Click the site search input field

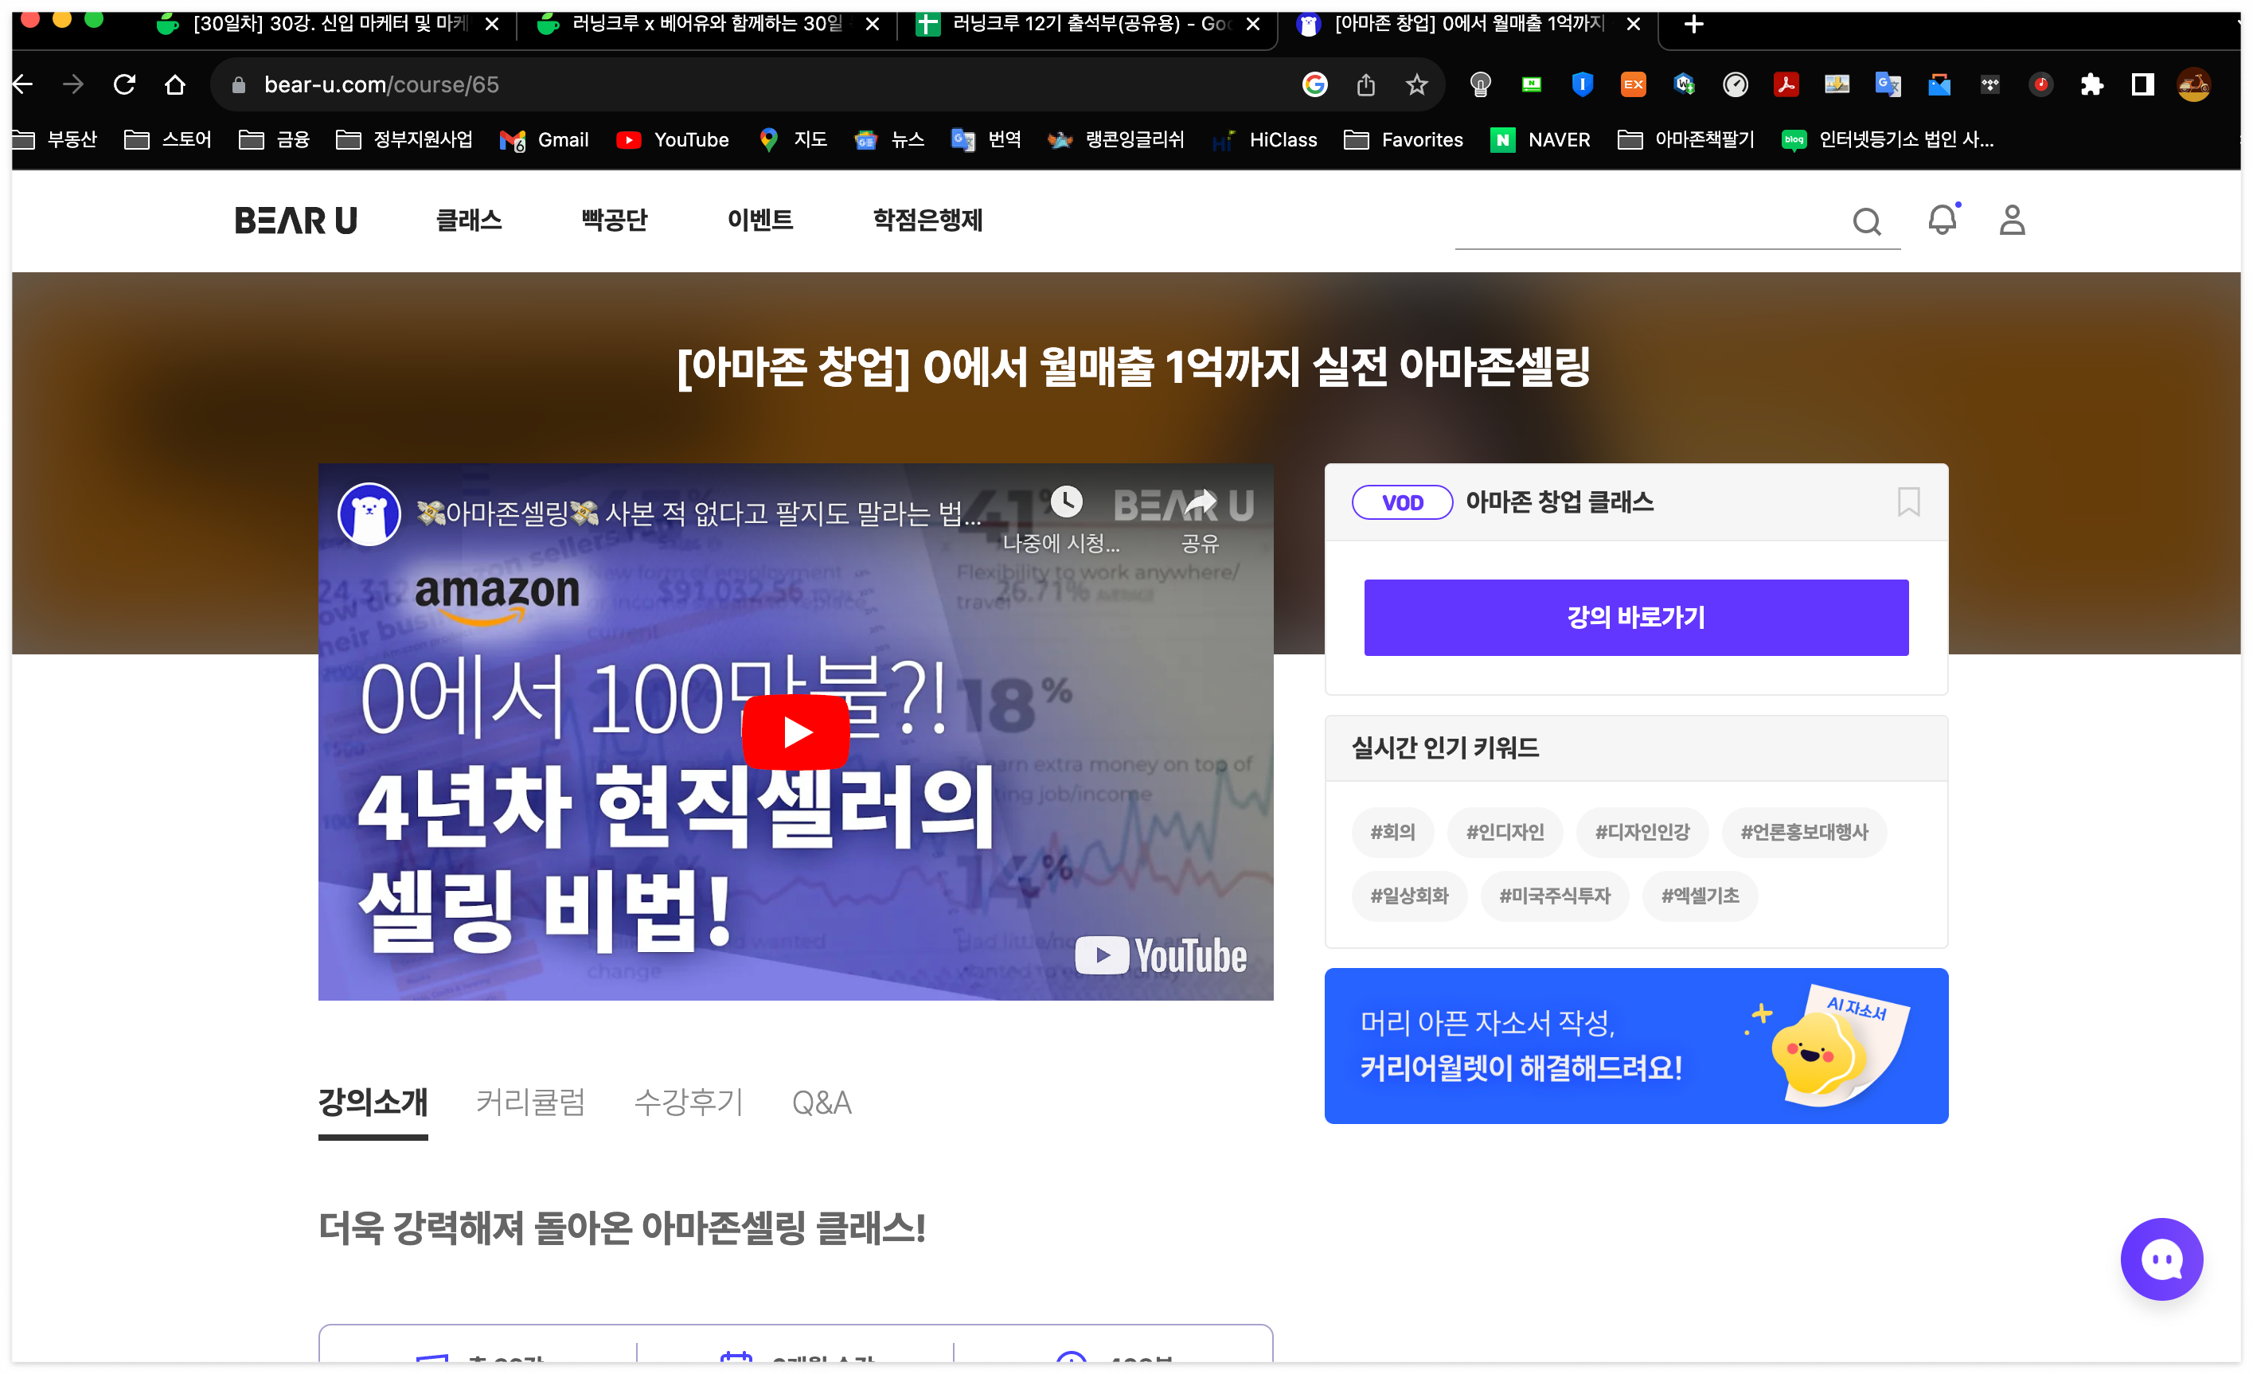point(1646,222)
